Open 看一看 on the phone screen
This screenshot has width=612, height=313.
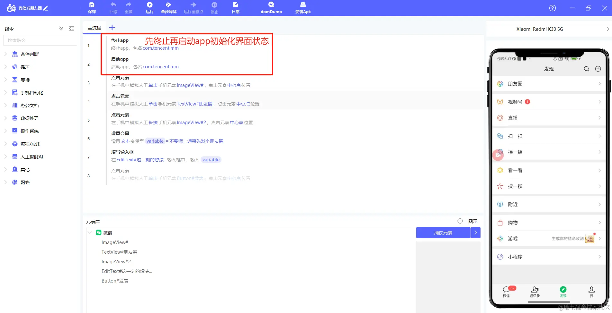[549, 170]
